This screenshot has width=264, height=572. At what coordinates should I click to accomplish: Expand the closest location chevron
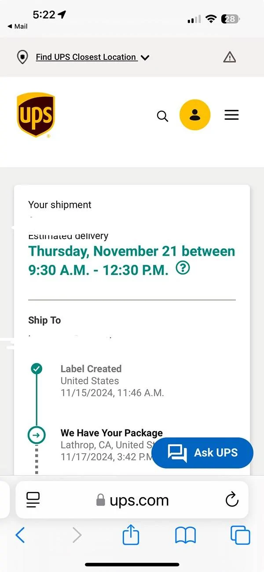(145, 58)
